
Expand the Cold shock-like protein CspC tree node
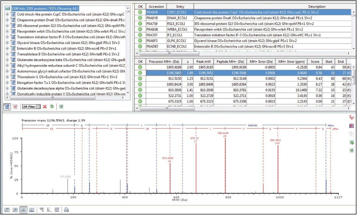pyautogui.click(x=7, y=14)
